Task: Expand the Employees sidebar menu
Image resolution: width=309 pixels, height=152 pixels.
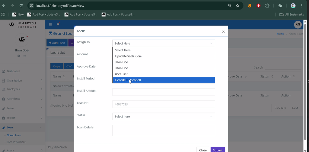Action: click(22, 89)
